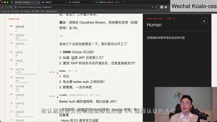Click the TIMELINE heading
The image size is (217, 122).
click(x=14, y=19)
